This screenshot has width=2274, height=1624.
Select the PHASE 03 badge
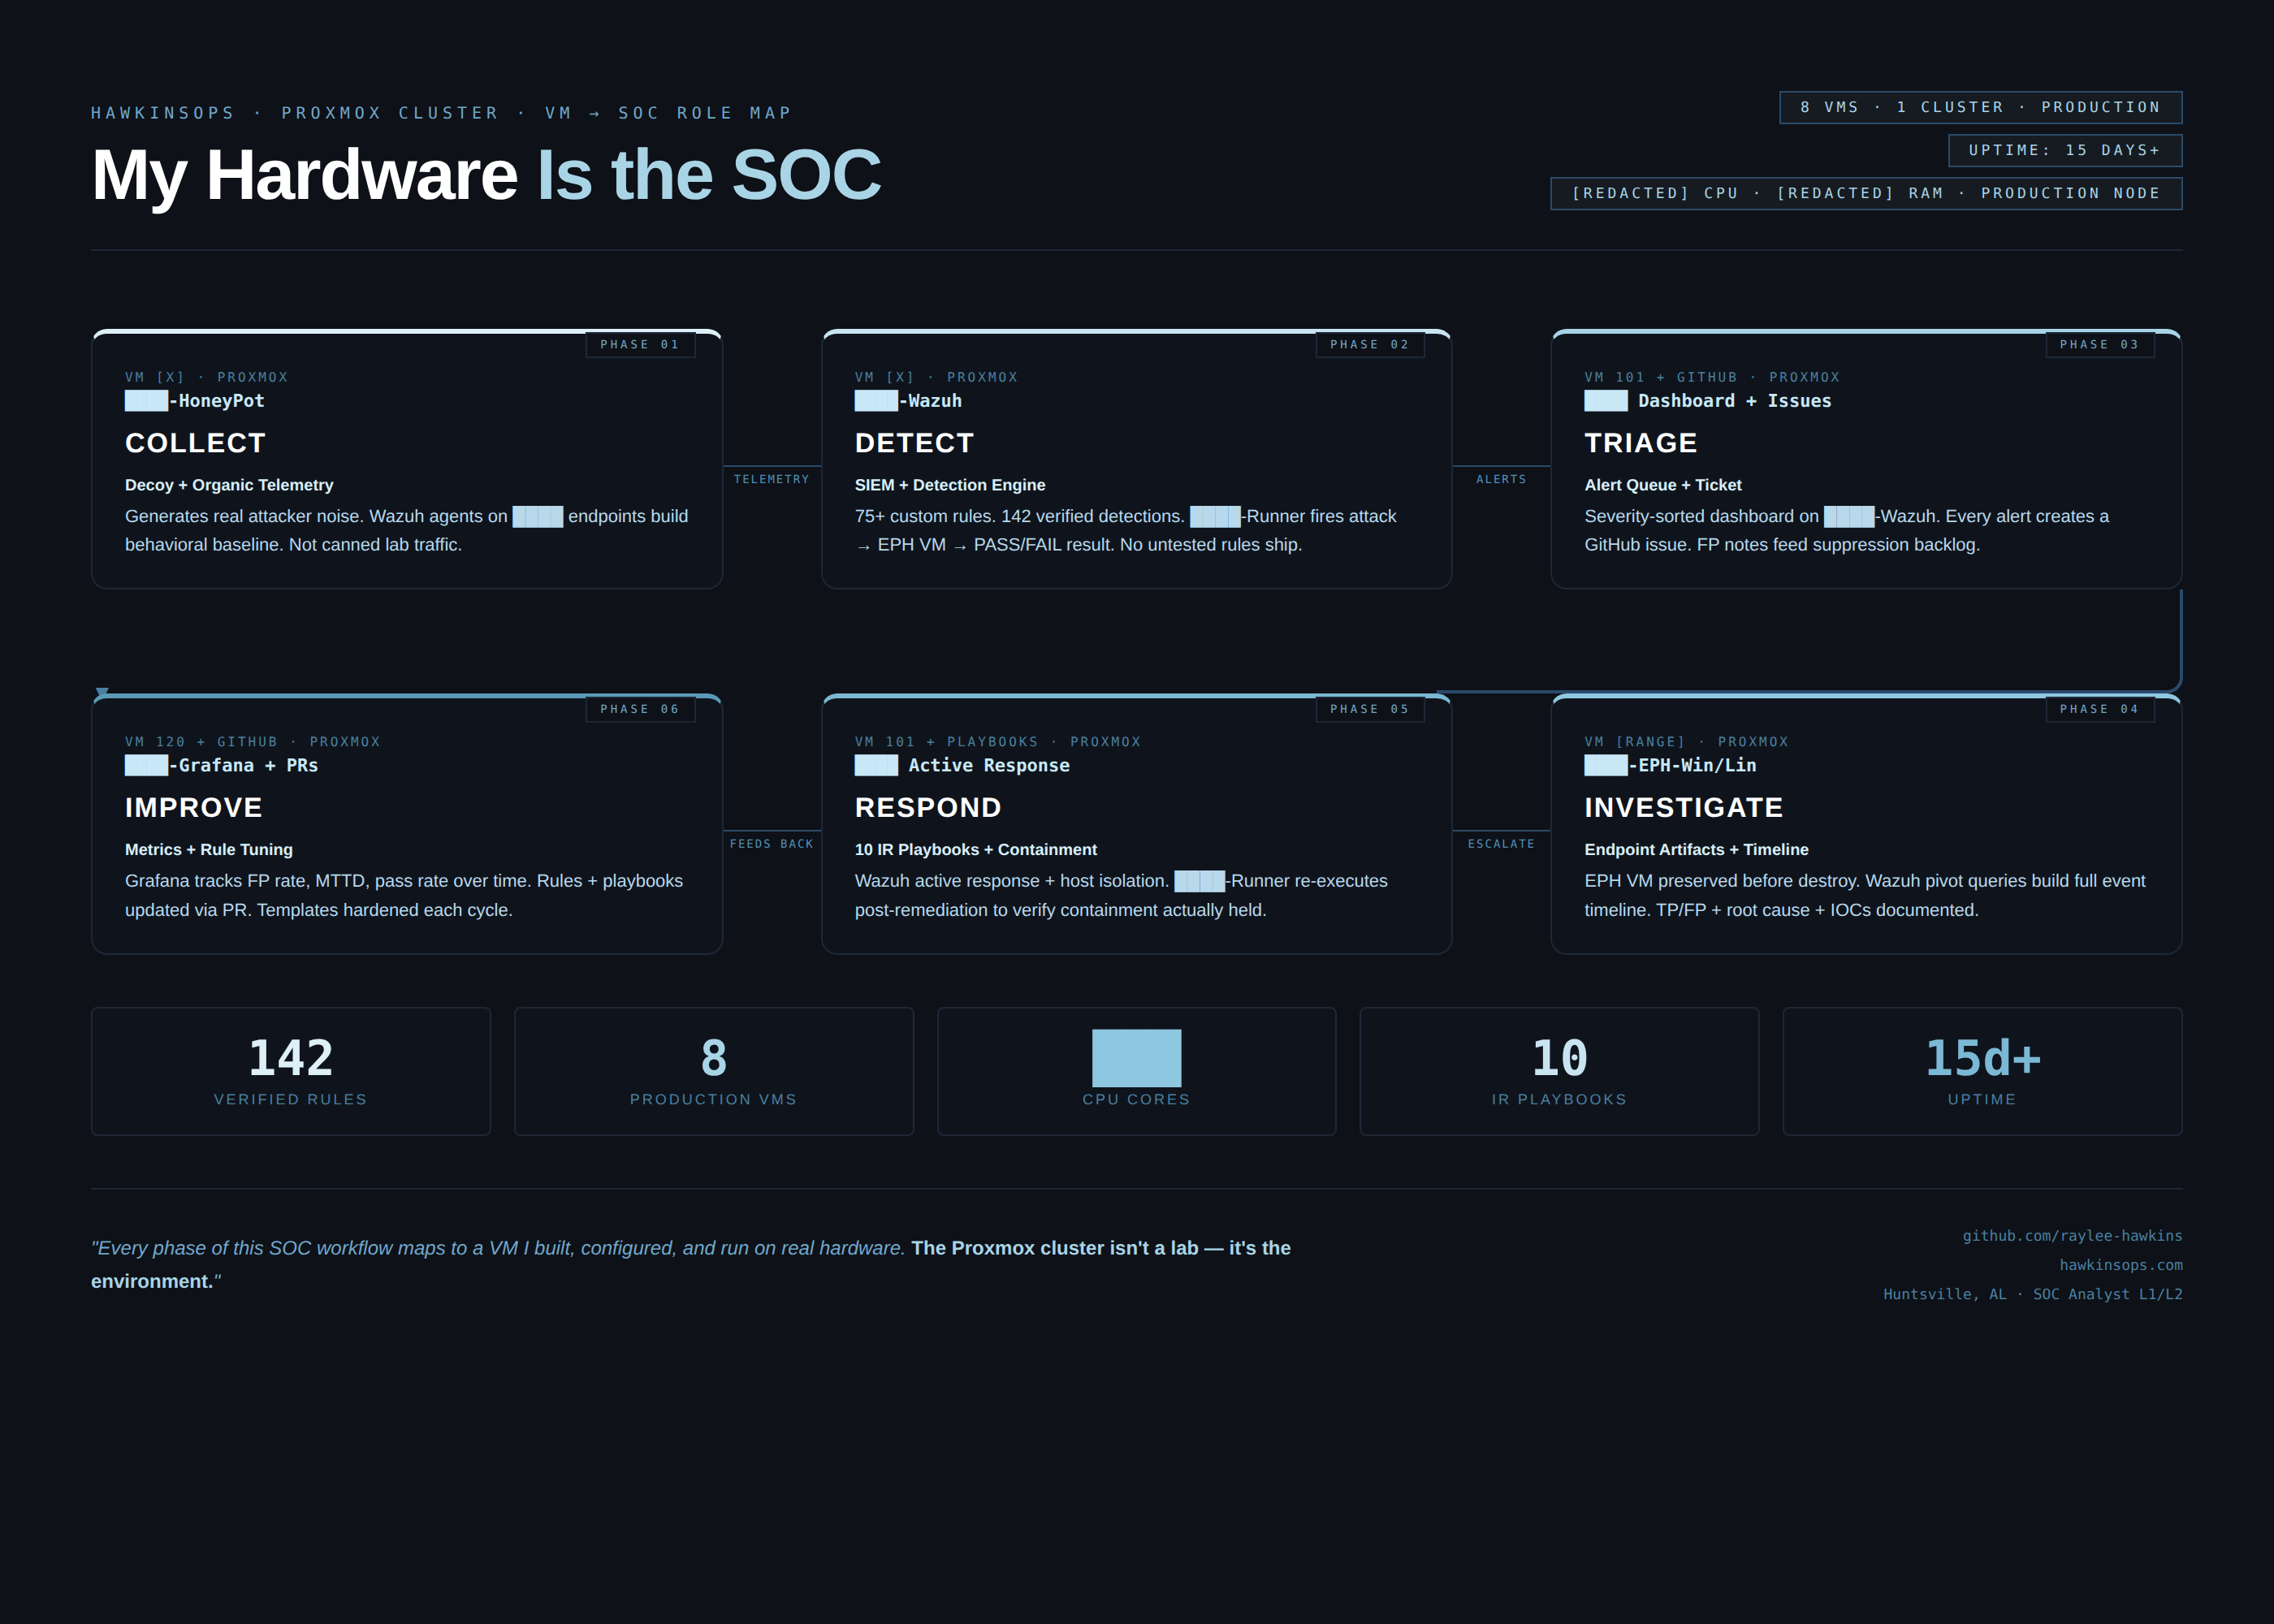click(2100, 344)
